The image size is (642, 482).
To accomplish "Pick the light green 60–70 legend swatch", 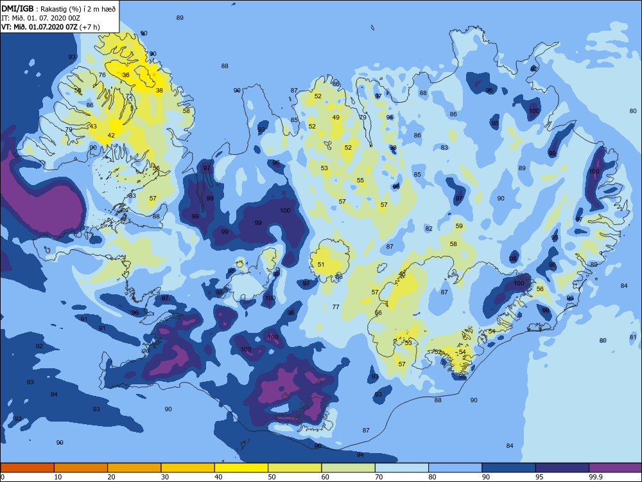I will (x=349, y=468).
